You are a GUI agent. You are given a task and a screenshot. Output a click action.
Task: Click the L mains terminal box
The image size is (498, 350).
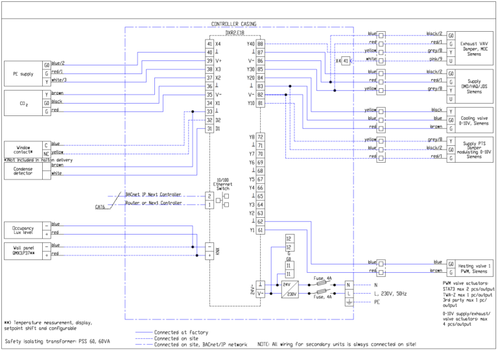pyautogui.click(x=348, y=294)
